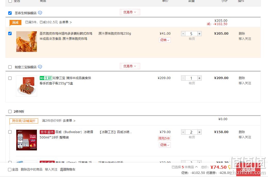Increase quantity of 如意三宝 猪排
268x177 pixels.
pyautogui.click(x=199, y=78)
